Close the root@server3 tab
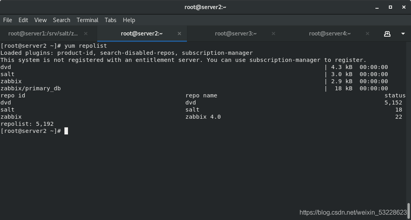Viewport: 411px width, 220px height. (x=273, y=34)
